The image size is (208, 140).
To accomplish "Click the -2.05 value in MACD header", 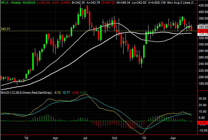I will pos(75,93).
